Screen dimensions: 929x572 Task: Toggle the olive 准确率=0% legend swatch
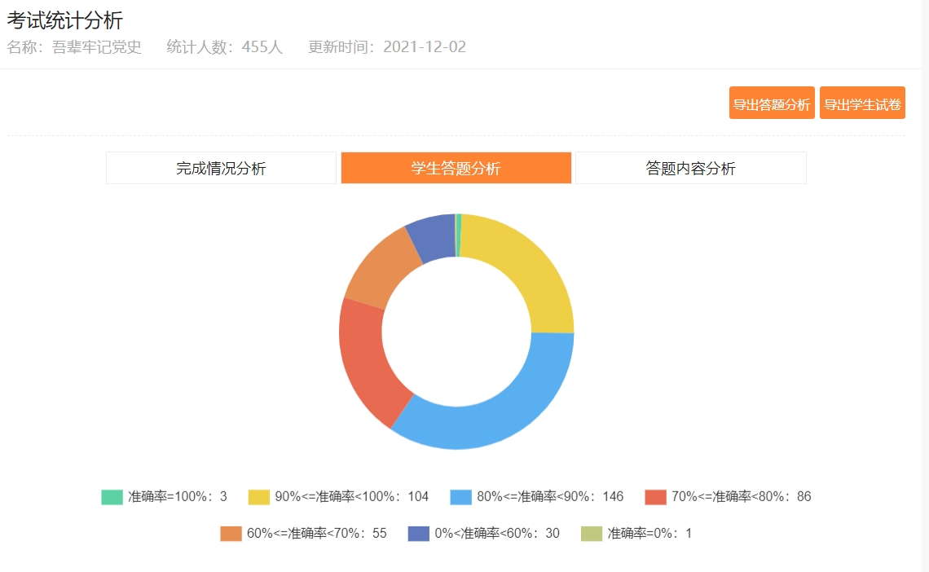[592, 534]
